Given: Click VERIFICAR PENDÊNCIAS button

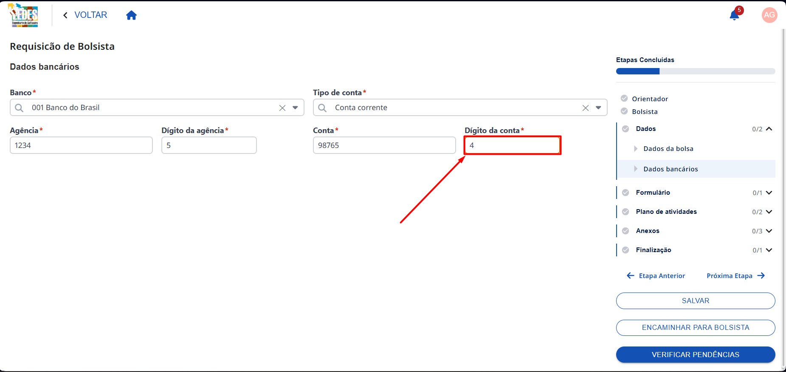Looking at the screenshot, I should 696,355.
